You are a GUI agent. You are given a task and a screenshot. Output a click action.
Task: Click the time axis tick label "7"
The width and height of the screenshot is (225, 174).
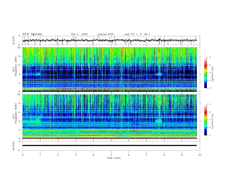147,155
